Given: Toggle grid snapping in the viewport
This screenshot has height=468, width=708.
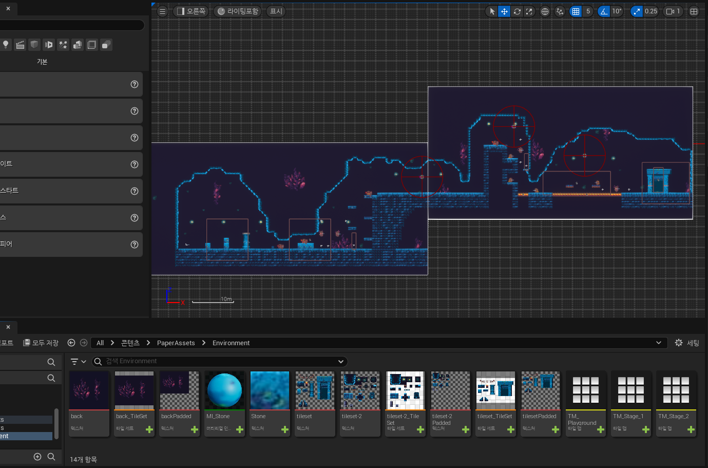Looking at the screenshot, I should click(576, 11).
